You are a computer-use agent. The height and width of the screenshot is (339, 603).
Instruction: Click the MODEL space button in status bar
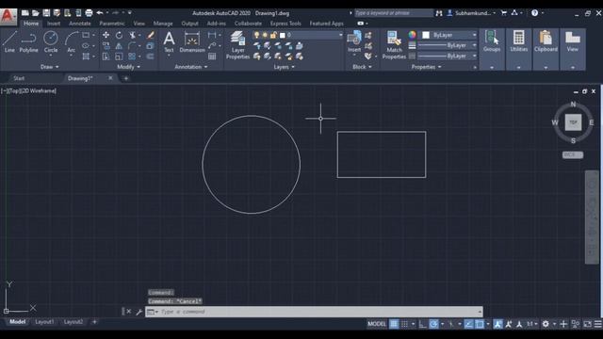click(x=377, y=324)
